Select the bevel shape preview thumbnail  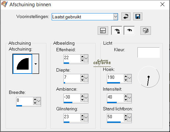point(22,64)
